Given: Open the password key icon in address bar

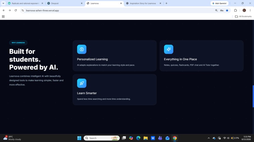Looking at the screenshot, I should click(x=222, y=10).
